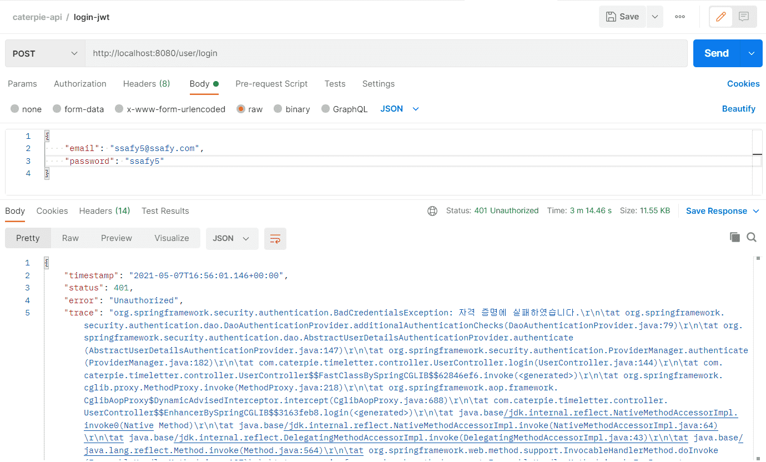Screen dimensions: 766x462
Task: Click the three-dot more actions icon
Action: (x=679, y=17)
